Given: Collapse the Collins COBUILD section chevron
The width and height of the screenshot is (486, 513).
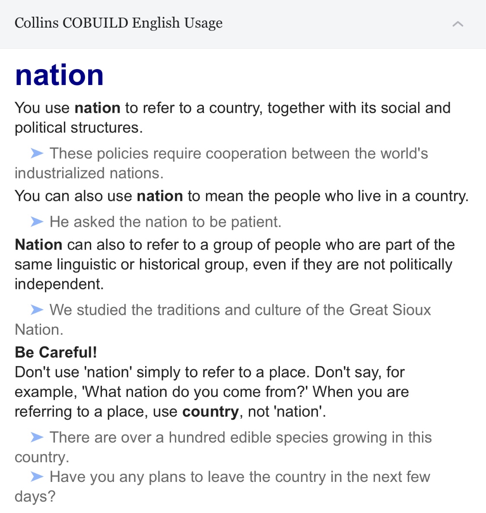Looking at the screenshot, I should 457,24.
